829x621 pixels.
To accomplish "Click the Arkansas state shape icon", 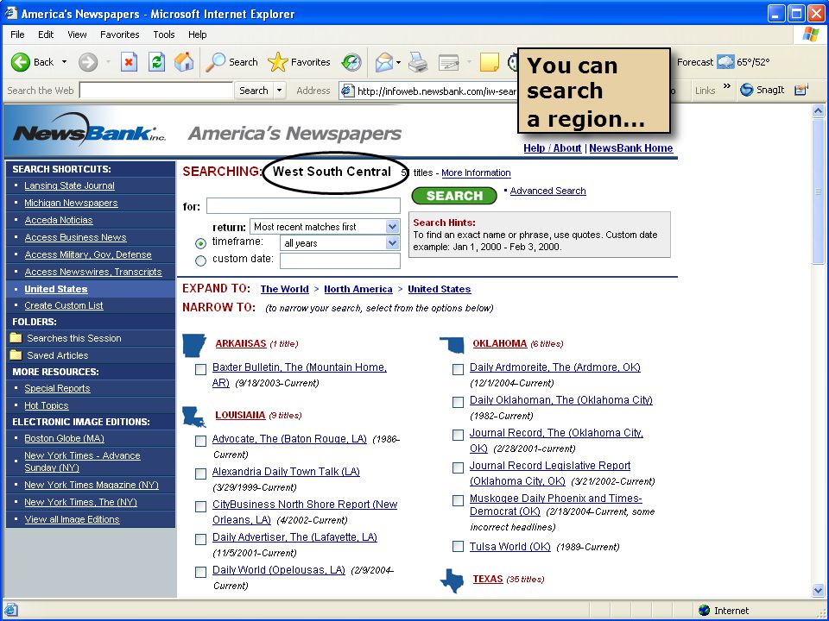I will click(194, 346).
